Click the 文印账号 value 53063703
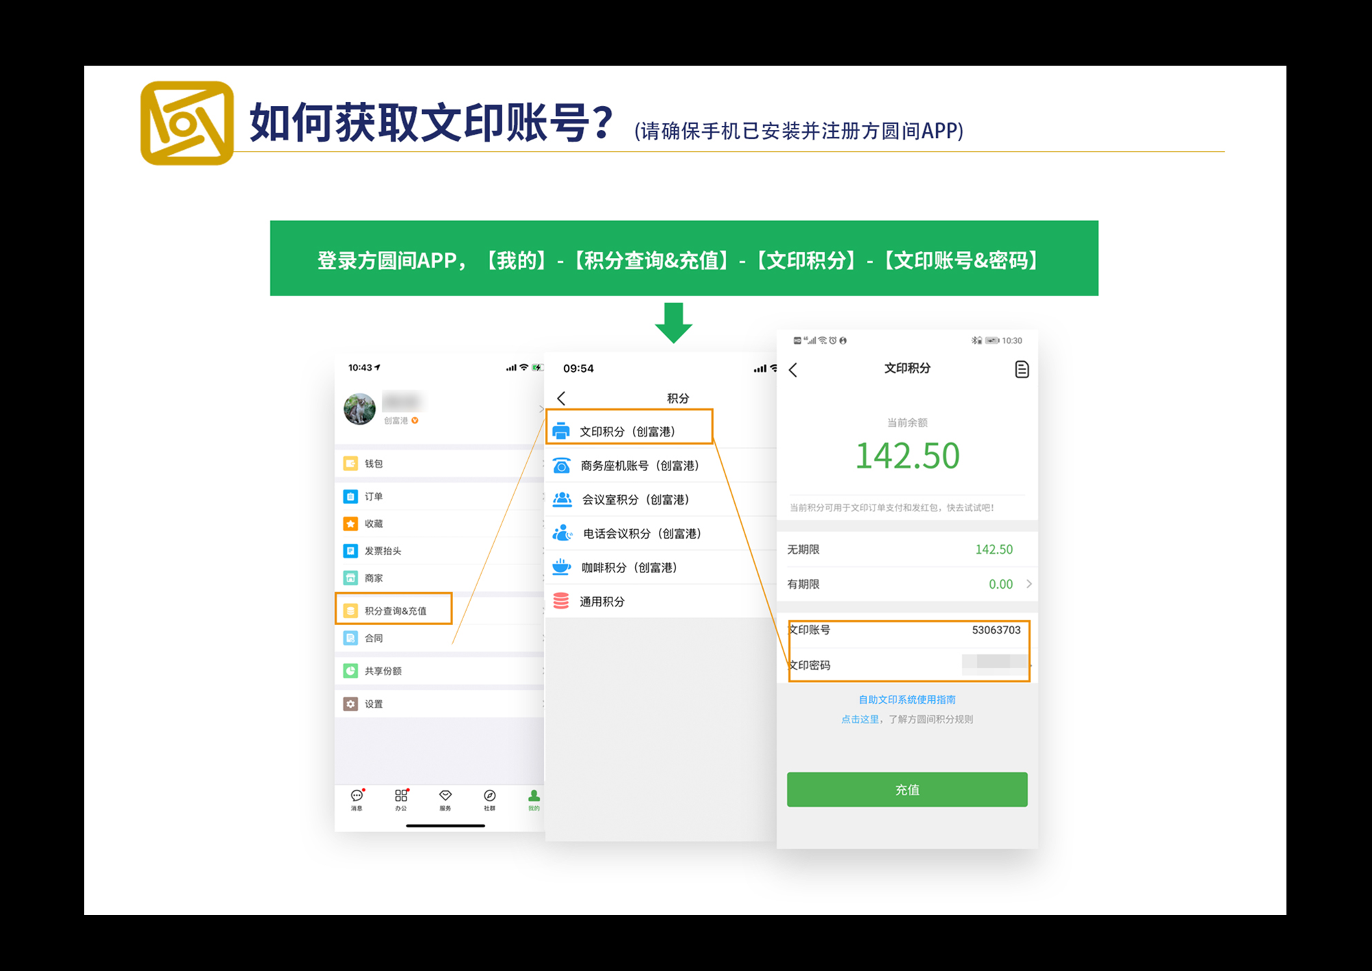This screenshot has width=1372, height=971. pos(996,630)
